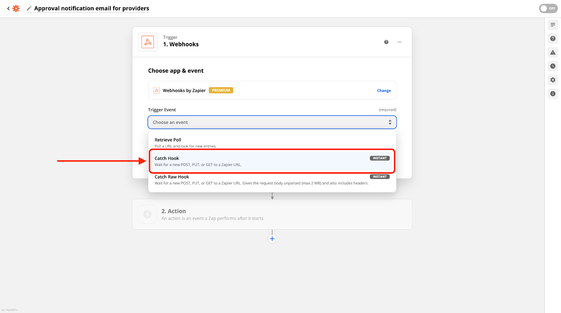The width and height of the screenshot is (561, 313).
Task: Open help for the Webhooks trigger step
Action: pyautogui.click(x=386, y=42)
